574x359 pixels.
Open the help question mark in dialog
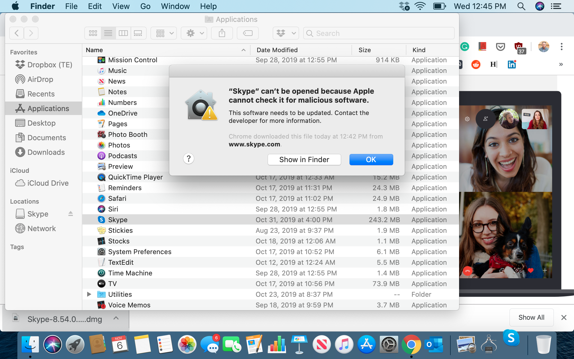click(189, 159)
